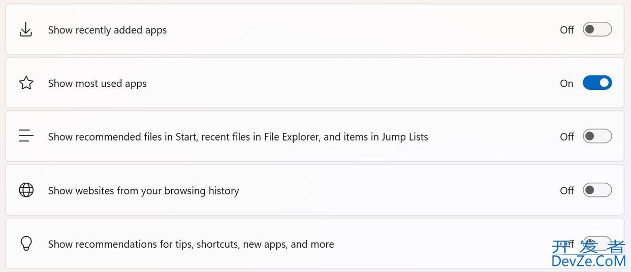
Task: Toggle the tips and shortcuts recommendations switch
Action: click(597, 243)
